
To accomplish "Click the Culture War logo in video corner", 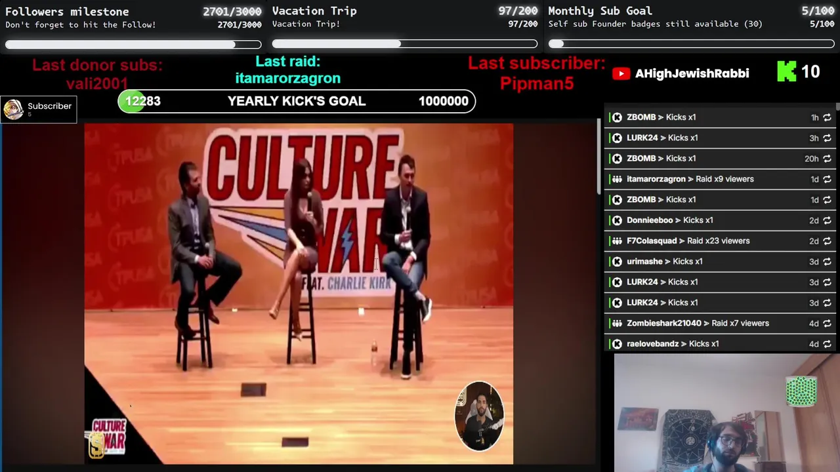I will (x=108, y=438).
